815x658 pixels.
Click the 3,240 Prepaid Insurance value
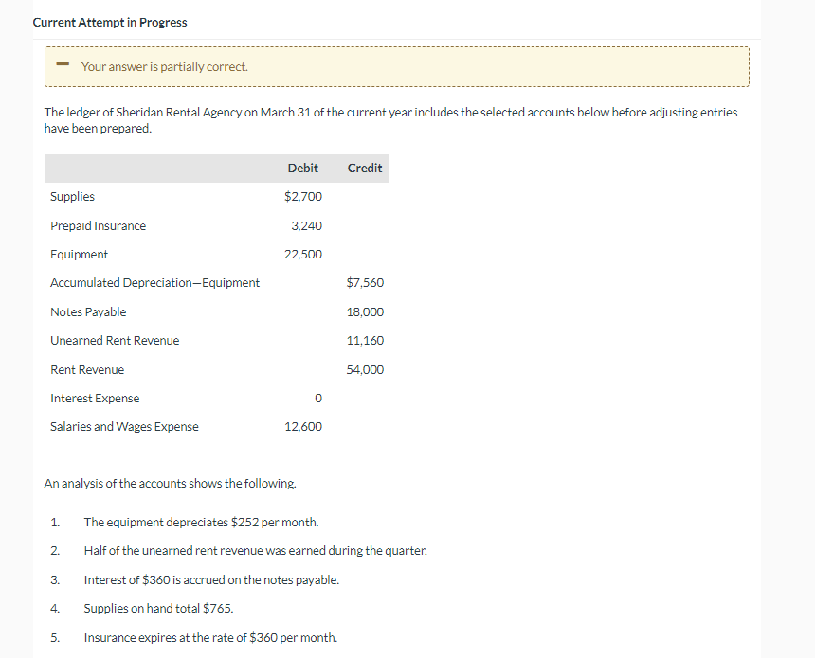(x=307, y=226)
